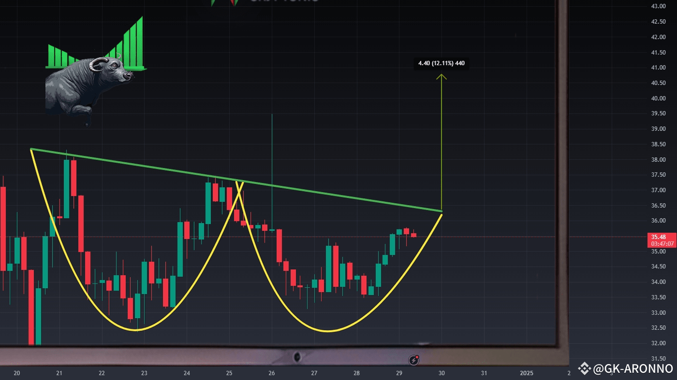Select the 43.00 price axis label

pyautogui.click(x=658, y=6)
